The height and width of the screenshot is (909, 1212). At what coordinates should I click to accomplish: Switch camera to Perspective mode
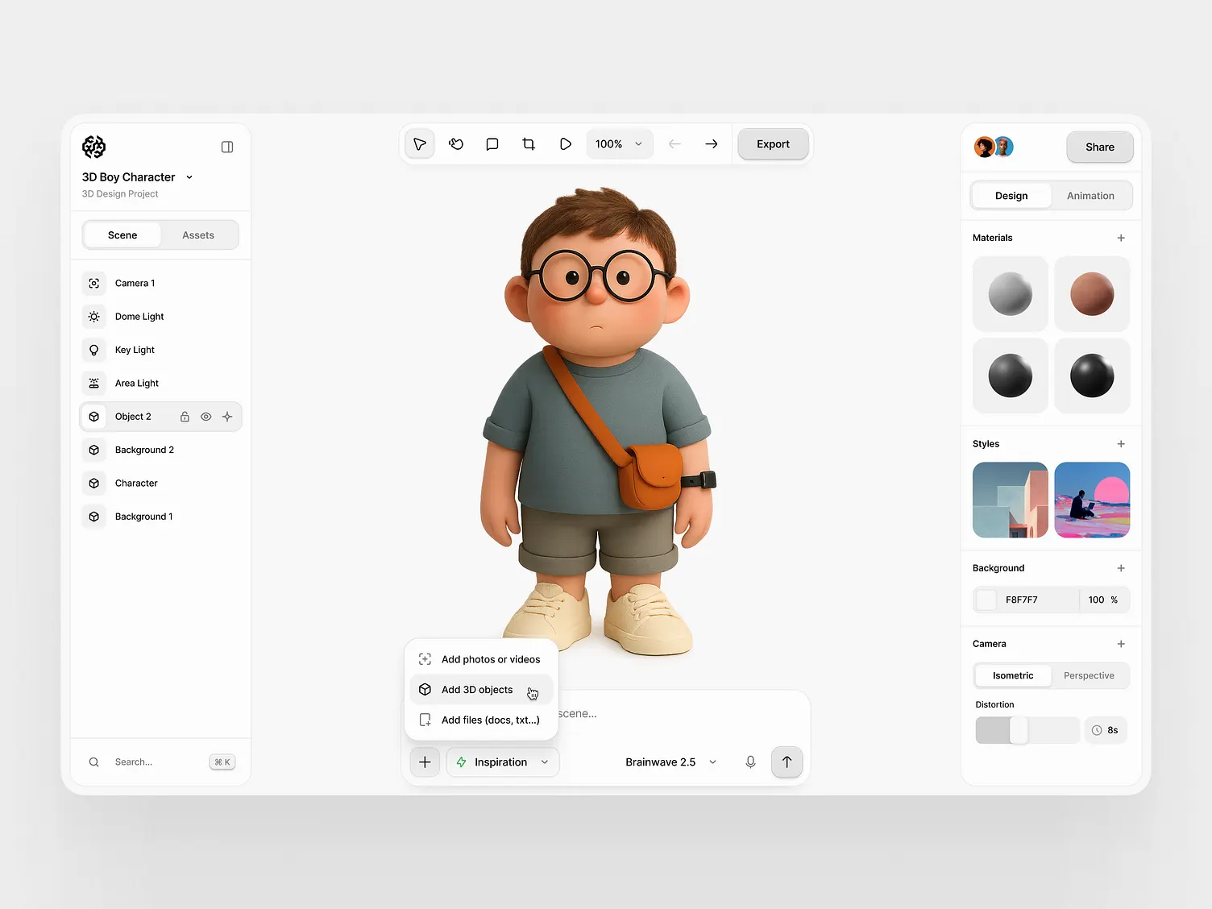tap(1089, 675)
